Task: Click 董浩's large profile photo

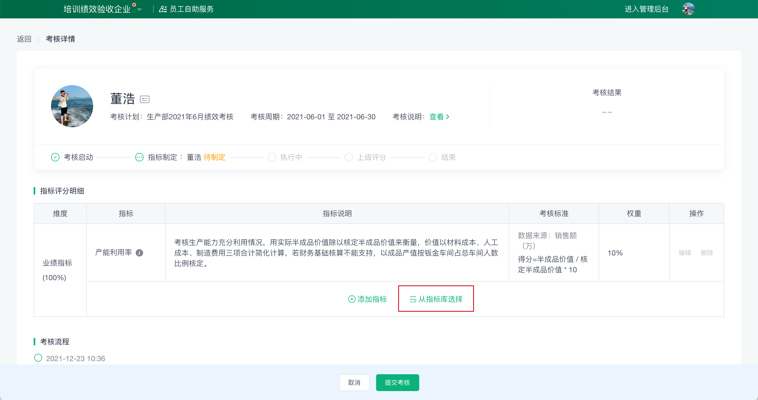Action: (72, 106)
